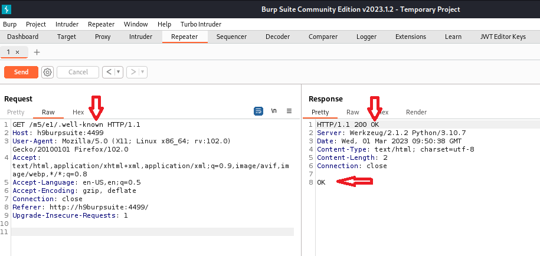Click the Accept-Language: en-US header

pos(77,182)
